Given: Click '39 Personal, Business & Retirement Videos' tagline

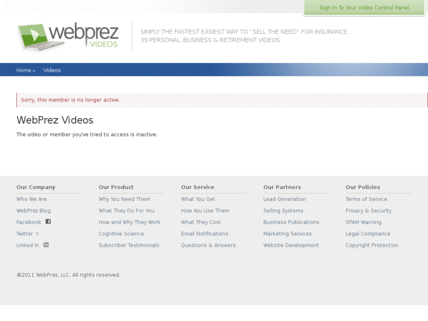Looking at the screenshot, I should (210, 40).
